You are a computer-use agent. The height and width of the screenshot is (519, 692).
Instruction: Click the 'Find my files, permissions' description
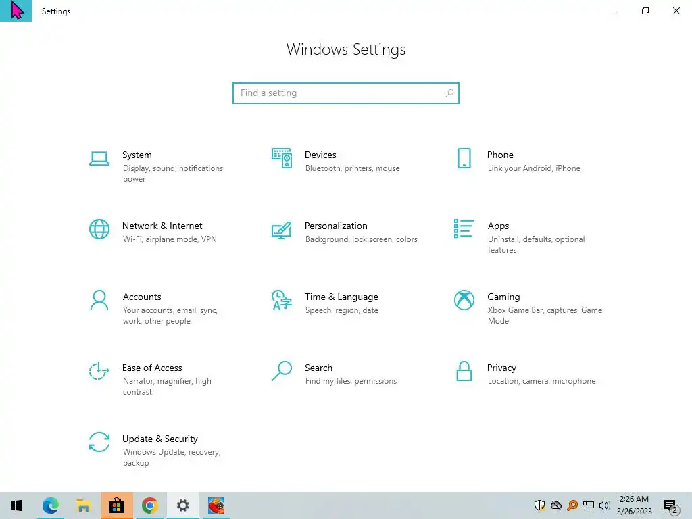351,381
